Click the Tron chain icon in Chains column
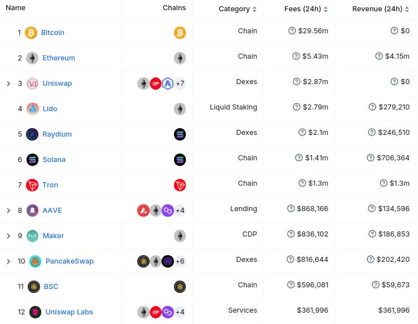Viewport: 418px width, 324px height. [180, 185]
